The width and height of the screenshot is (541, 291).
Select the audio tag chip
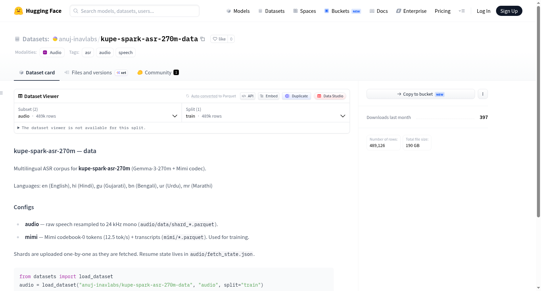105,52
